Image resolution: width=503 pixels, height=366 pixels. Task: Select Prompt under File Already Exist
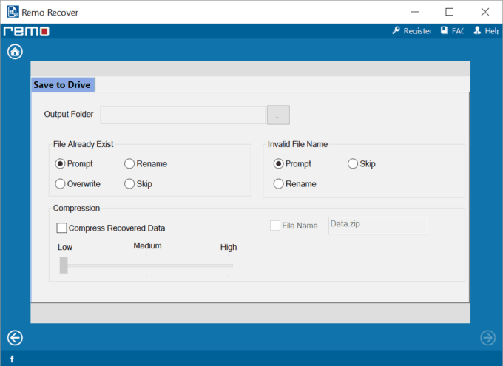coord(74,164)
